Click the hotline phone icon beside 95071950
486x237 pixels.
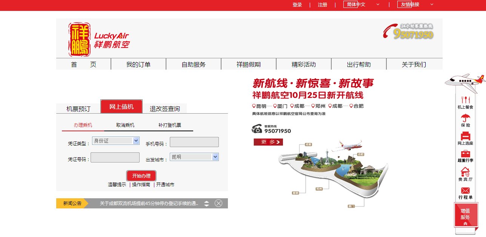pyautogui.click(x=257, y=129)
